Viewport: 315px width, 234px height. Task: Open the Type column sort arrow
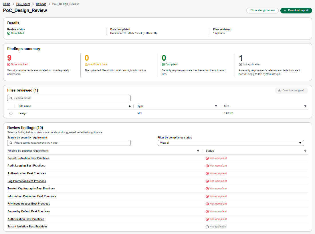216,106
